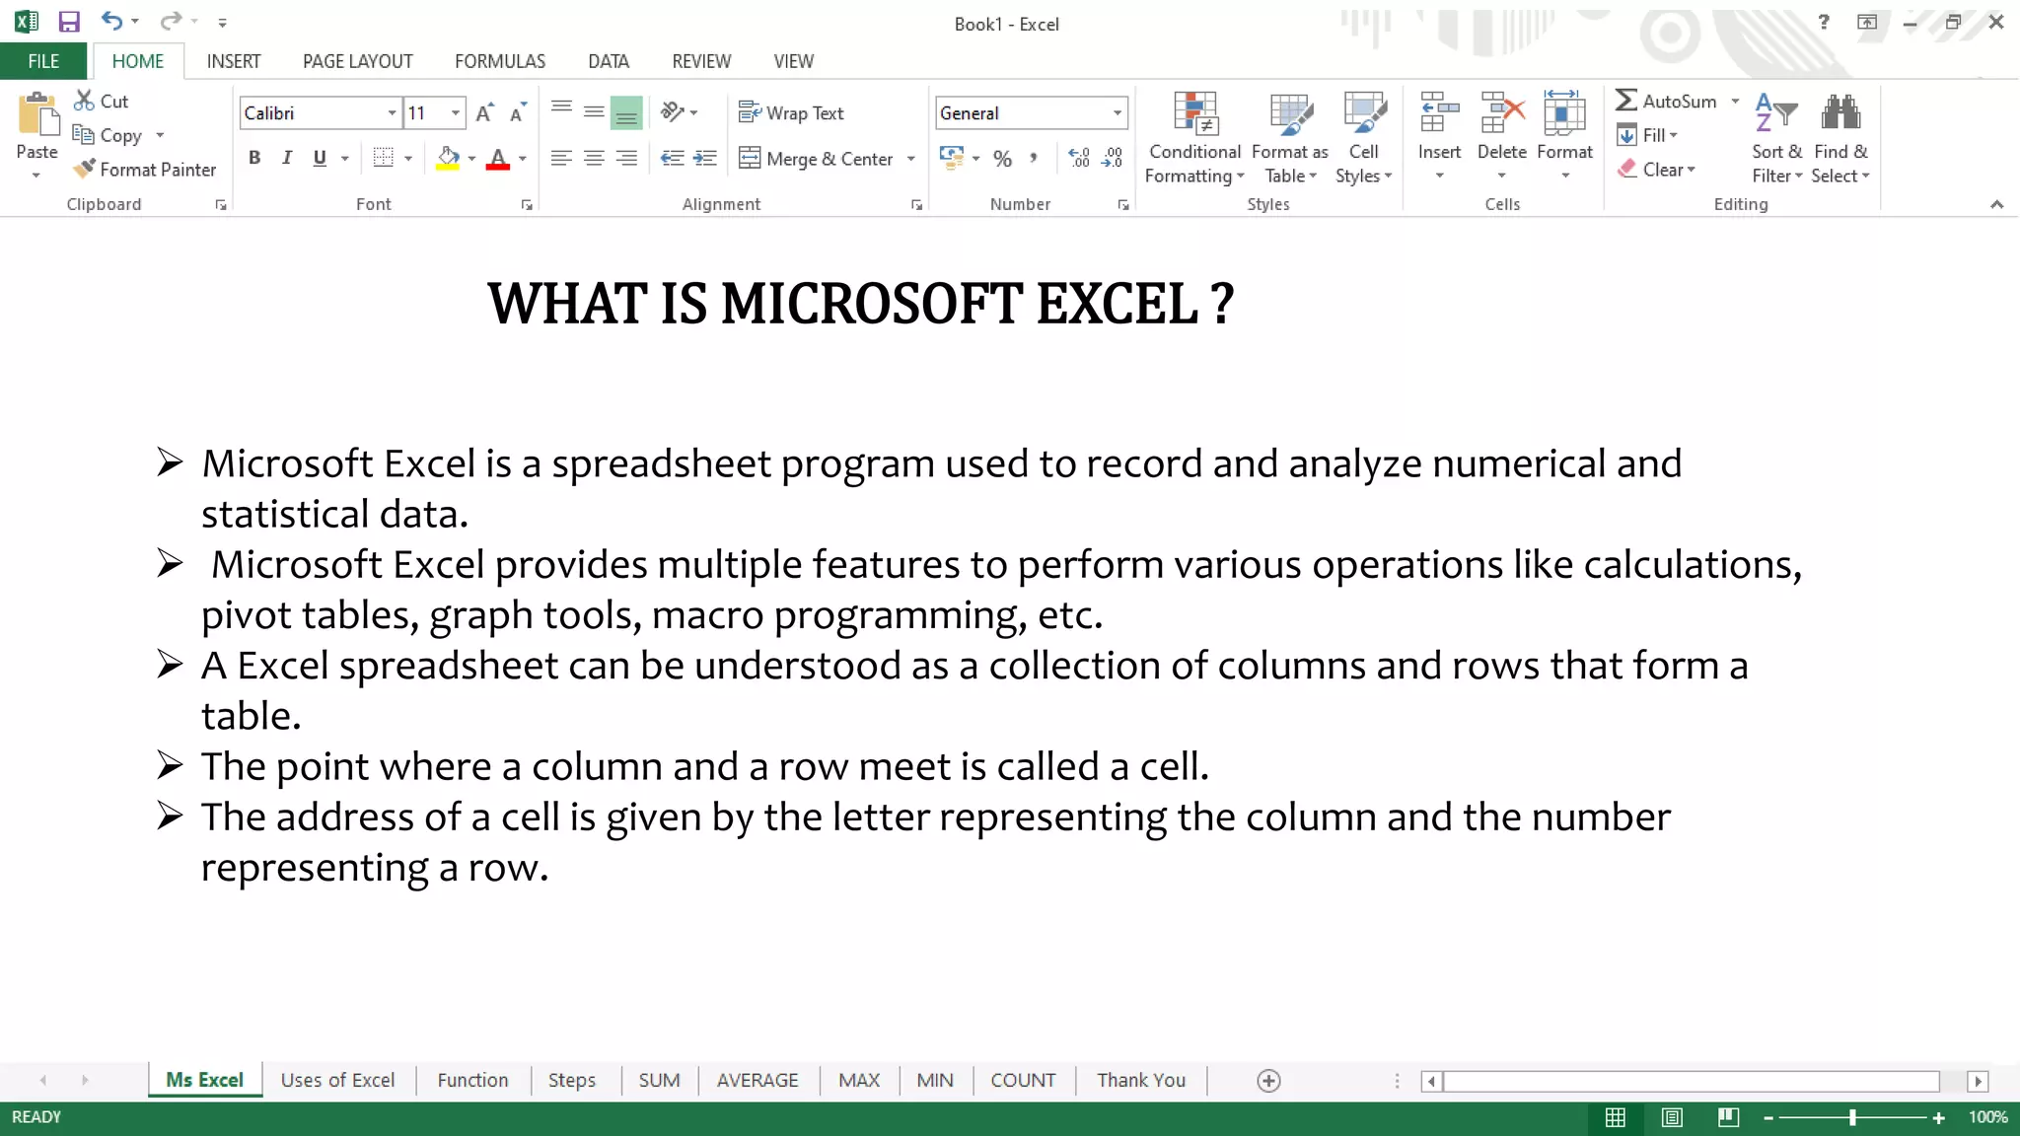
Task: Toggle Bottom Align (highlighted) alignment
Action: 626,112
